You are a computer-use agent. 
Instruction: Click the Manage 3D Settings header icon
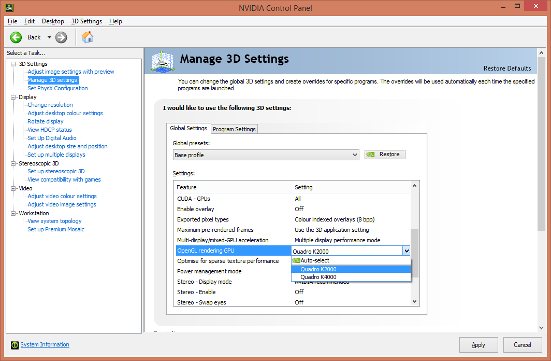coord(163,62)
